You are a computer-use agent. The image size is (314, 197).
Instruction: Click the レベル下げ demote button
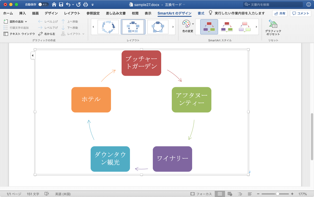[48, 28]
